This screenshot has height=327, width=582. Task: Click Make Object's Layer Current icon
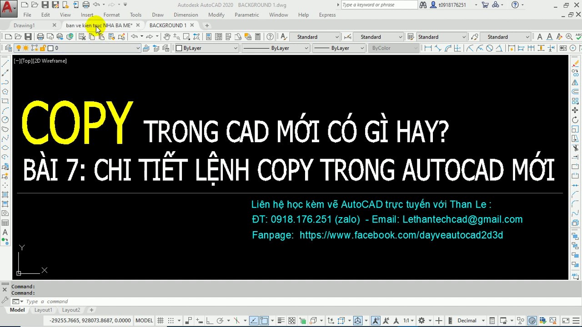tap(146, 48)
